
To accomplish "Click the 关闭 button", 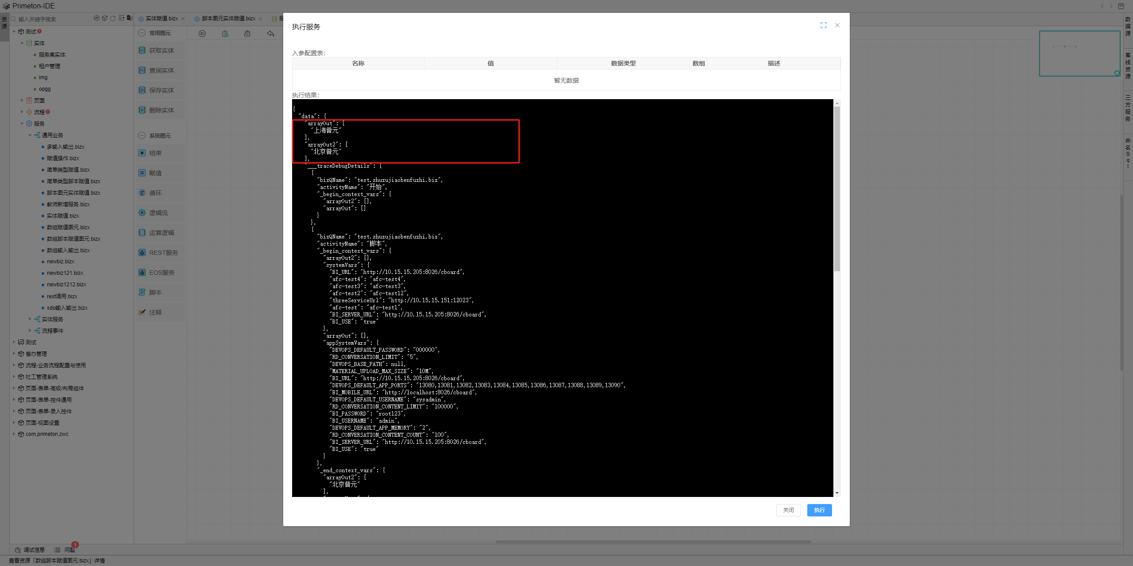I will tap(788, 510).
